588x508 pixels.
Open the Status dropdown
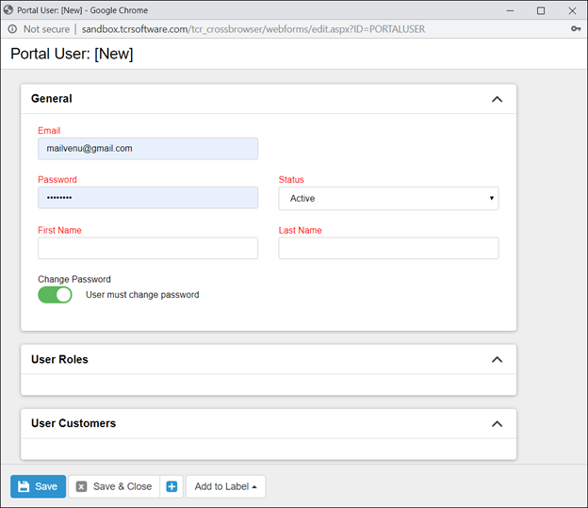[x=388, y=198]
